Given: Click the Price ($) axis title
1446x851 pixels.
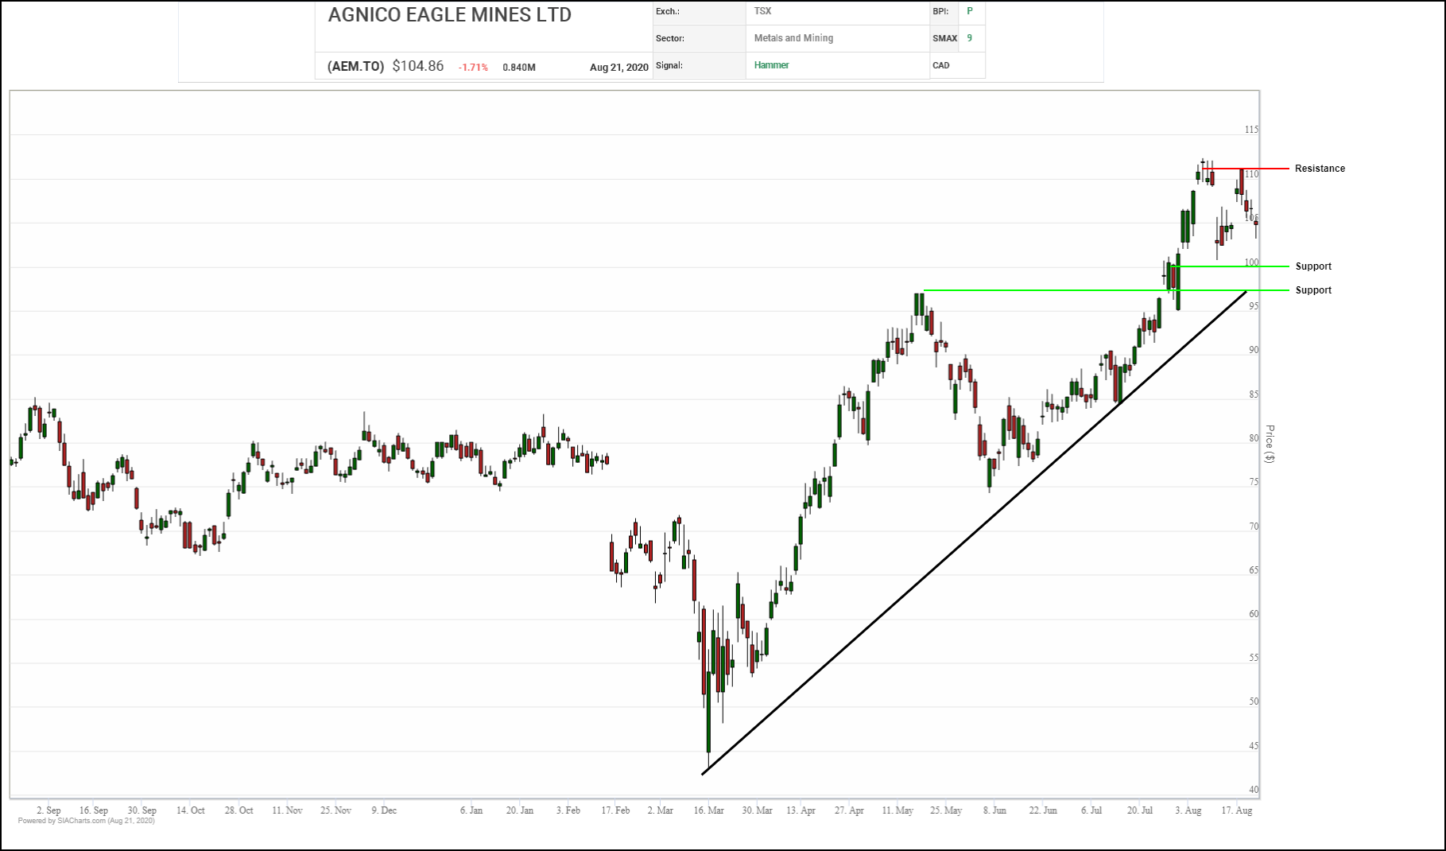Looking at the screenshot, I should tap(1270, 444).
